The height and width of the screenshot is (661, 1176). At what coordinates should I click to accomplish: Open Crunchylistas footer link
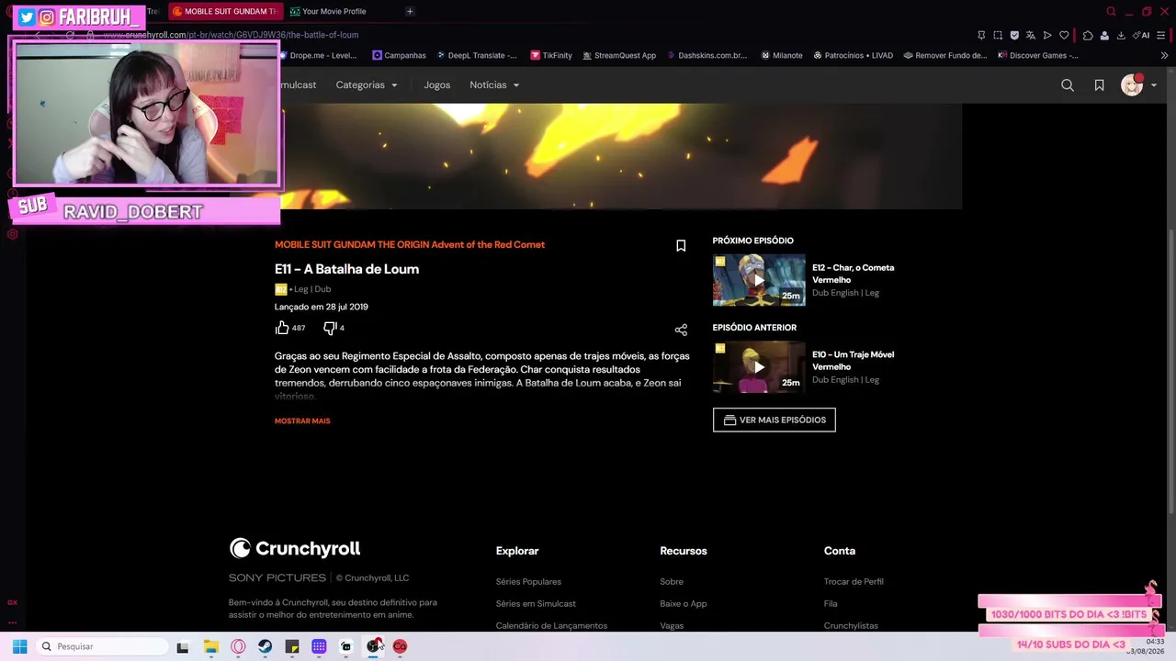[851, 626]
